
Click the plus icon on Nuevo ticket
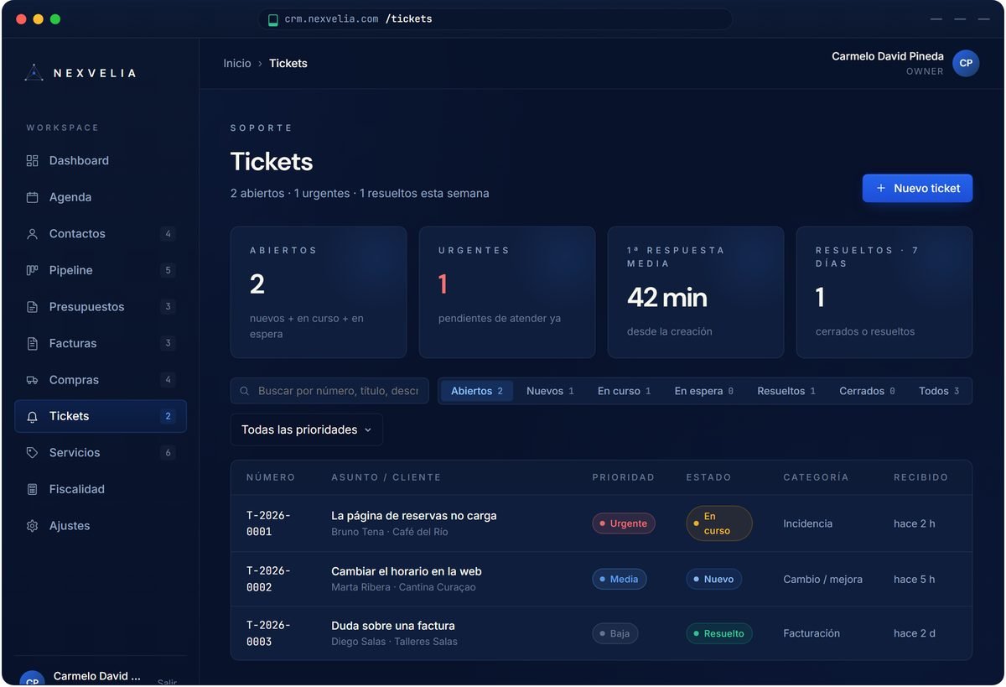tap(881, 189)
